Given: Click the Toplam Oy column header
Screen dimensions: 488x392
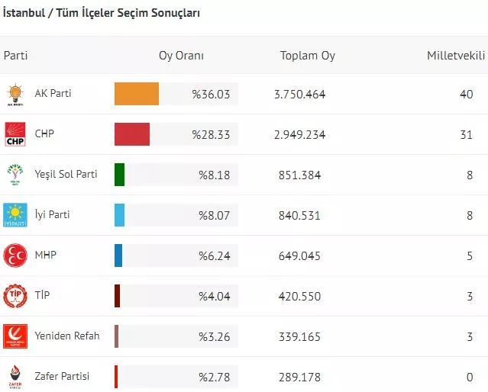Looking at the screenshot, I should tap(307, 56).
